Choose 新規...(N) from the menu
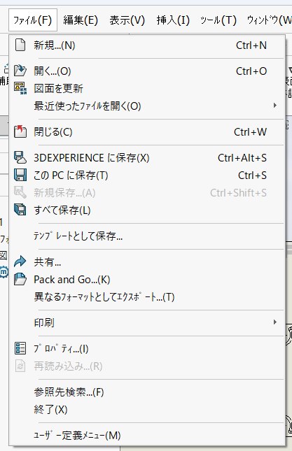Image resolution: width=292 pixels, height=451 pixels. pos(147,45)
